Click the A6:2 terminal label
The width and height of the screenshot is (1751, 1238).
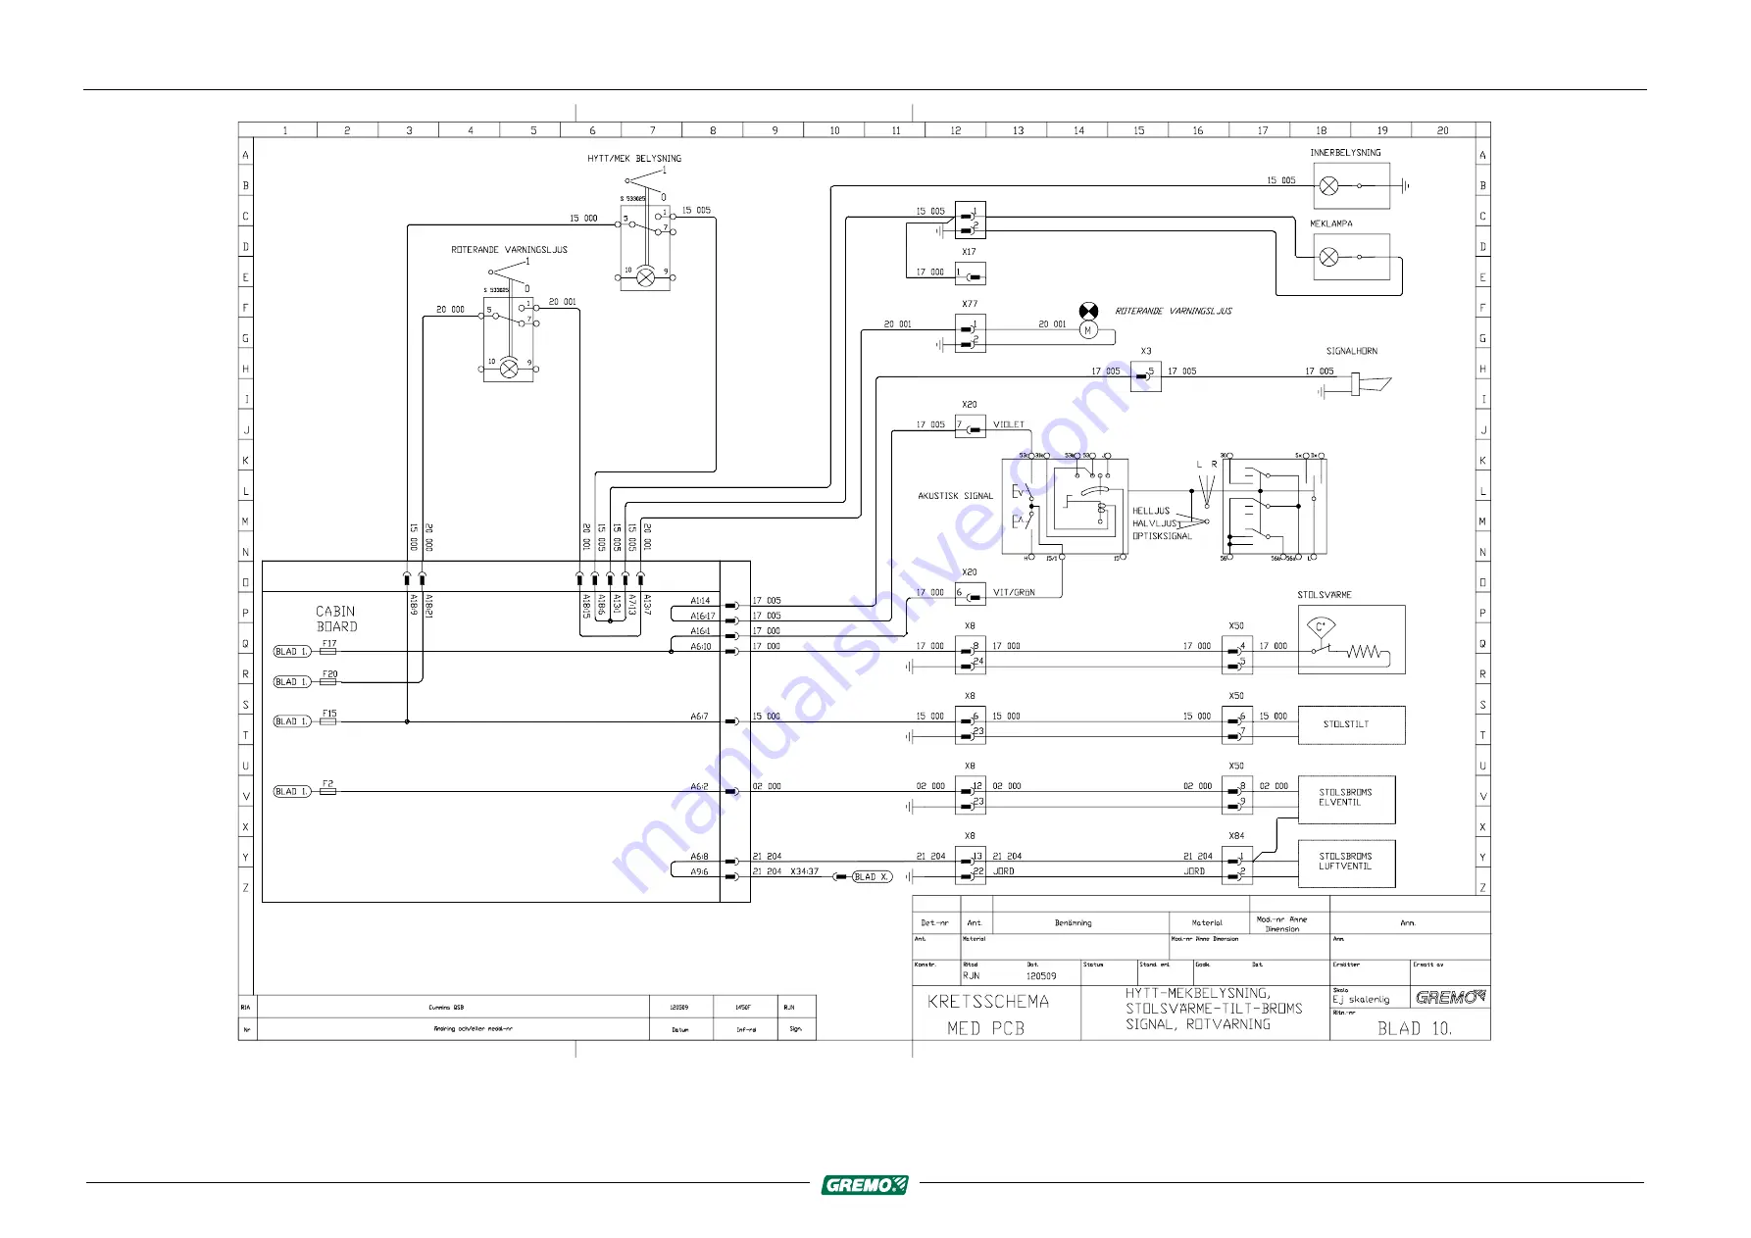point(699,786)
